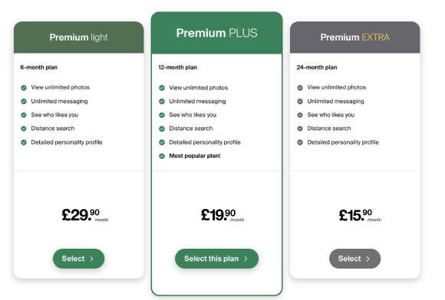Click check icon beside 6-month Distance search
The width and height of the screenshot is (445, 300).
pos(24,129)
